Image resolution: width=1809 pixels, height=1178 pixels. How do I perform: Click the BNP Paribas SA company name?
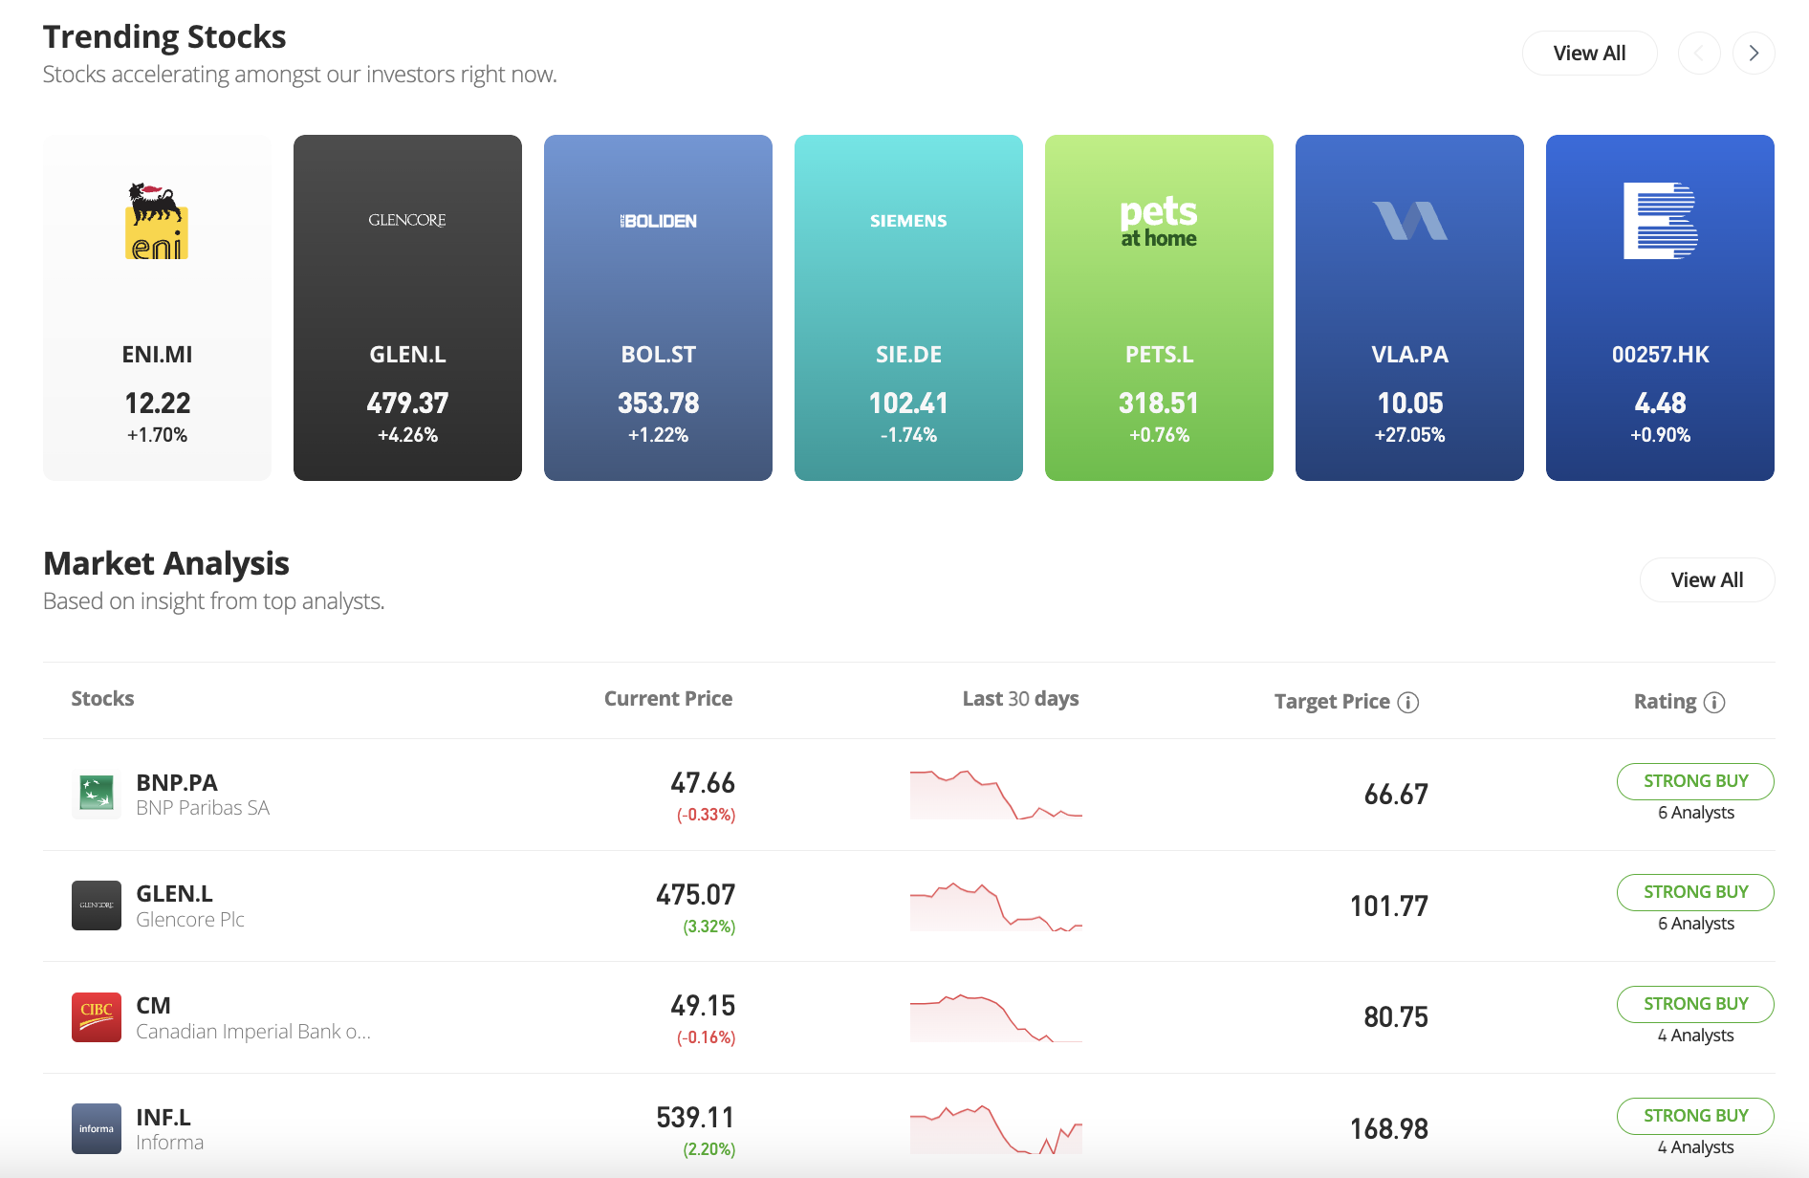coord(203,809)
